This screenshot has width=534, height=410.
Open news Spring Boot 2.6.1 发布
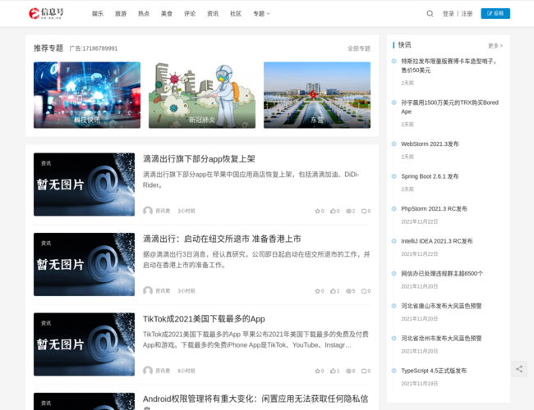click(x=430, y=176)
